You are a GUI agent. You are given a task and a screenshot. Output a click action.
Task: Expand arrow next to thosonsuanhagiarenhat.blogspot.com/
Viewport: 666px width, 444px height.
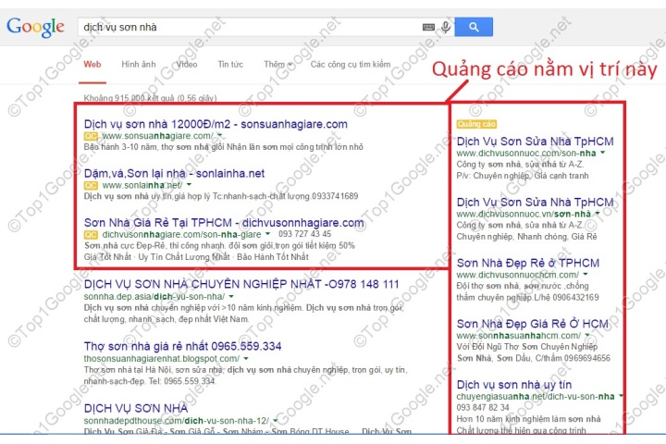coord(246,359)
